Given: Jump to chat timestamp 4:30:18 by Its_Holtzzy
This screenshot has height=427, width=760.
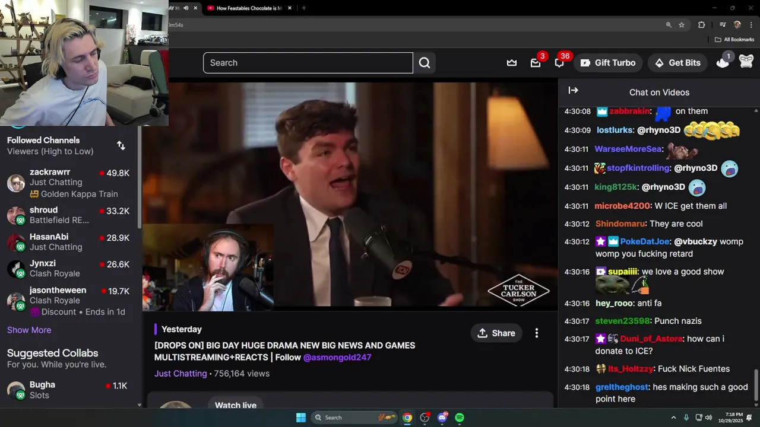Looking at the screenshot, I should 577,369.
